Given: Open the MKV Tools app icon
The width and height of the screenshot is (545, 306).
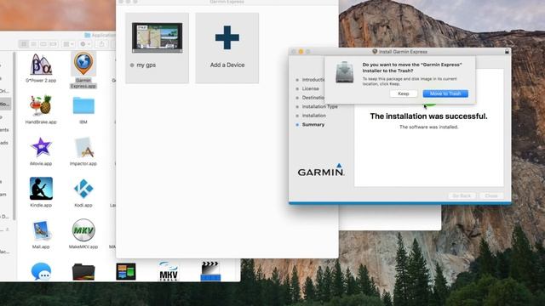Looking at the screenshot, I should (169, 272).
